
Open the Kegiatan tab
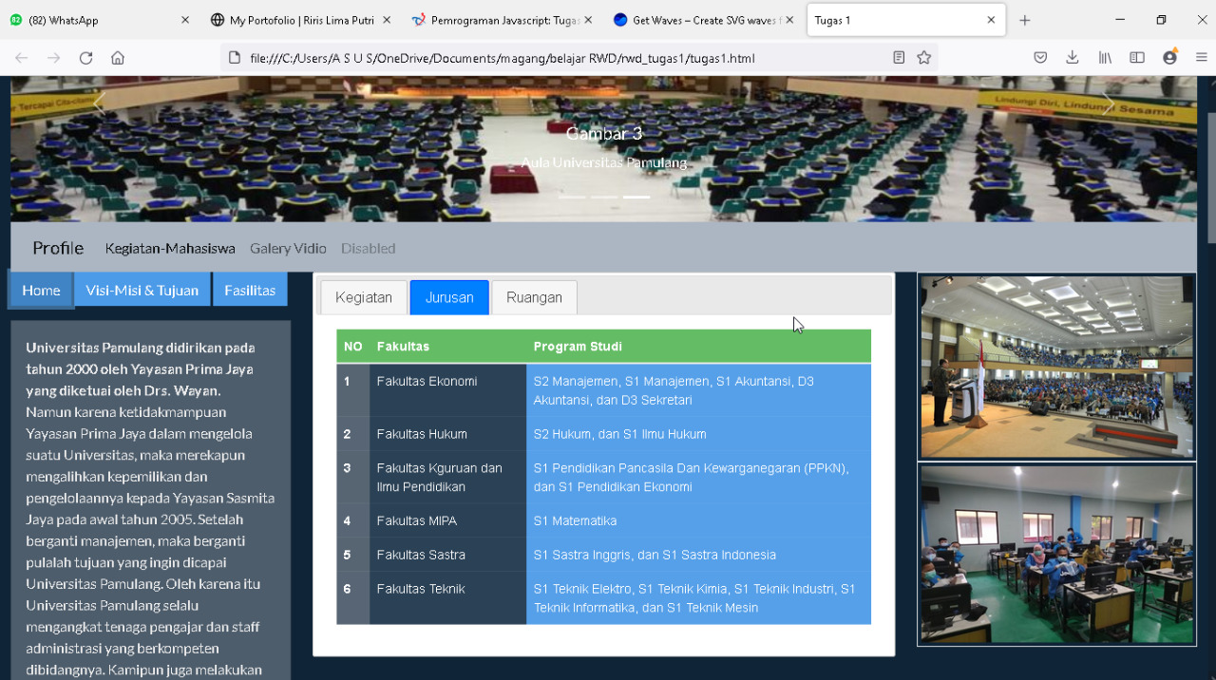(364, 297)
